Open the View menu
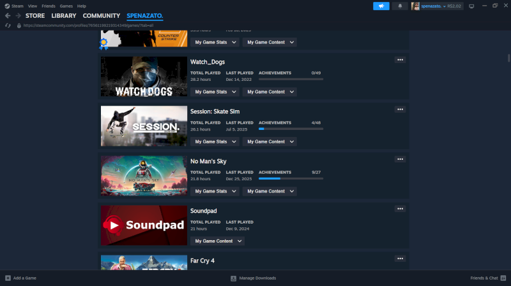This screenshot has height=286, width=511. 33,6
